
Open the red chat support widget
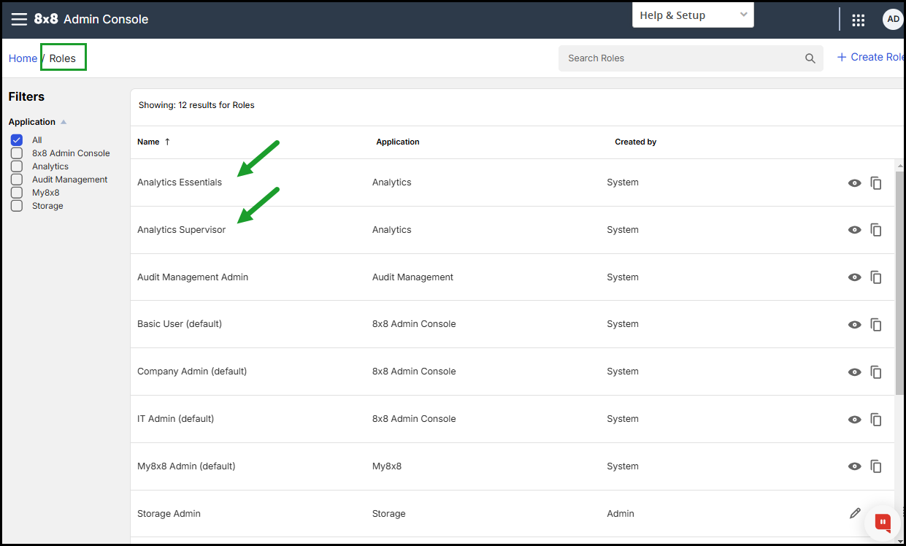pyautogui.click(x=883, y=522)
